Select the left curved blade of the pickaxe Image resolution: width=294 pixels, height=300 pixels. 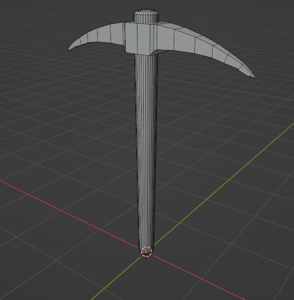pyautogui.click(x=98, y=36)
